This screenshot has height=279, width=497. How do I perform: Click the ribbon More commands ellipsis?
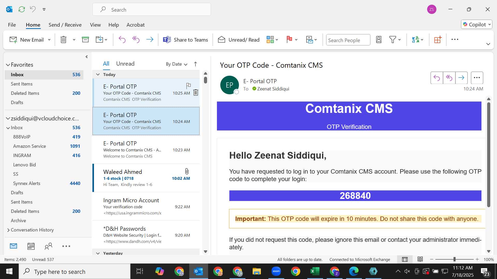pyautogui.click(x=455, y=40)
